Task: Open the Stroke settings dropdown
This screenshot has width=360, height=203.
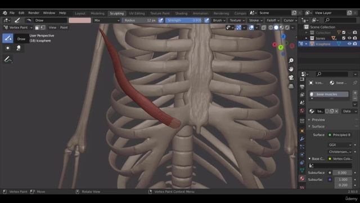Action: click(255, 20)
